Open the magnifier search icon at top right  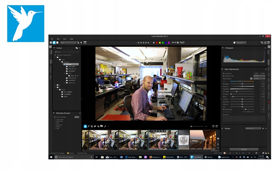coord(262,43)
